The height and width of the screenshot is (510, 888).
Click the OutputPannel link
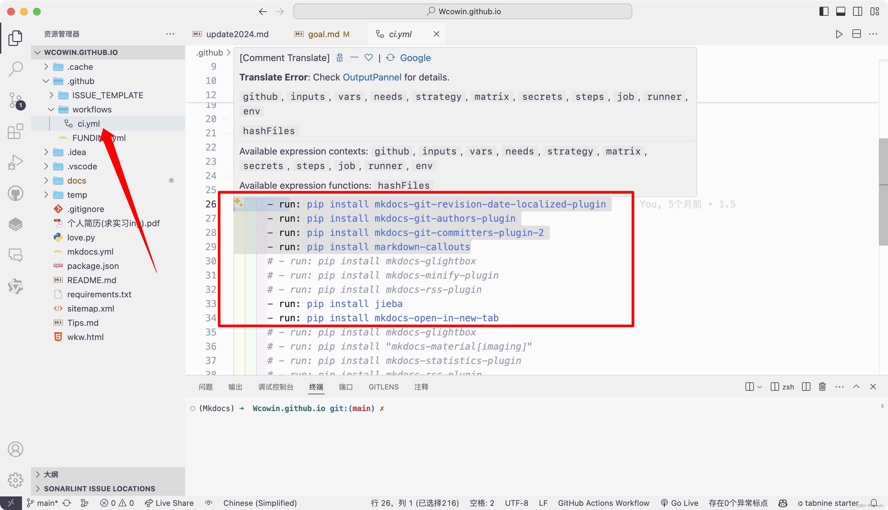372,77
